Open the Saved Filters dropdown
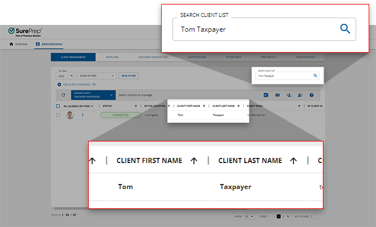This screenshot has height=227, width=376. tap(97, 76)
